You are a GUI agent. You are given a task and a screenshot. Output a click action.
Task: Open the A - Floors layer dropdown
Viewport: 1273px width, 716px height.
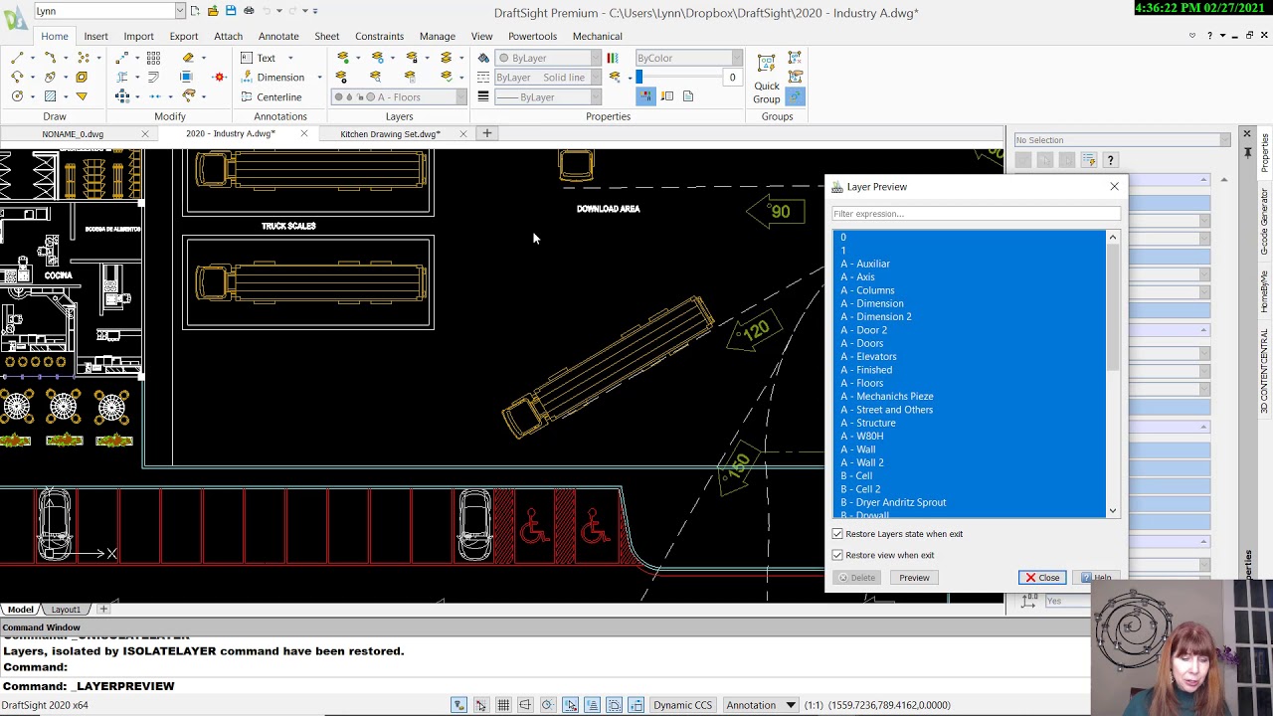[460, 97]
